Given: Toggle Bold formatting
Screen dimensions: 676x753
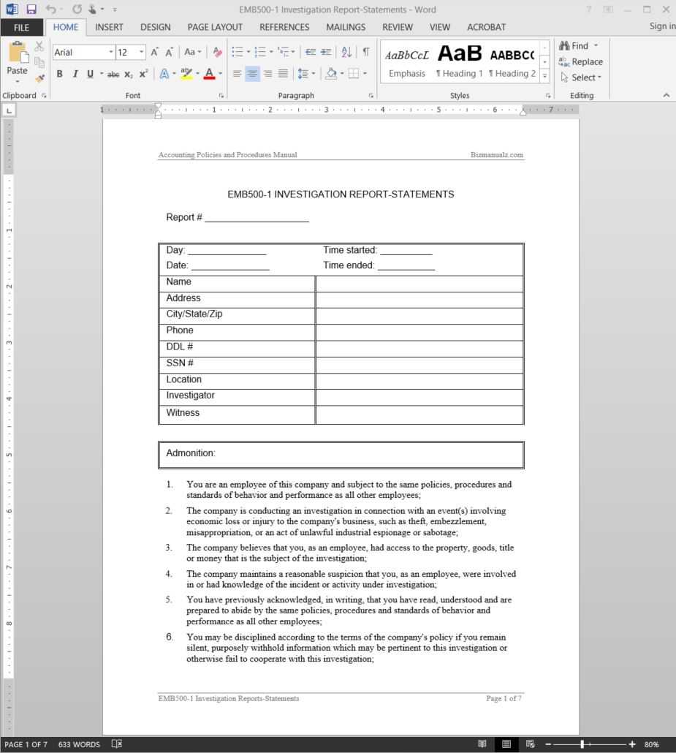Looking at the screenshot, I should [x=59, y=74].
